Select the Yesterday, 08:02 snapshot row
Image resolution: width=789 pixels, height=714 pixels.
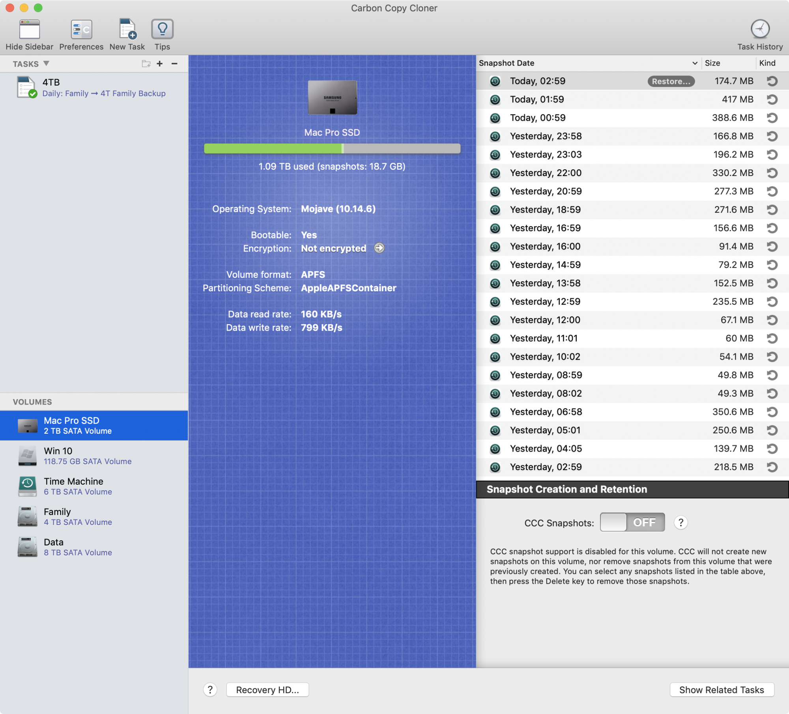(632, 394)
